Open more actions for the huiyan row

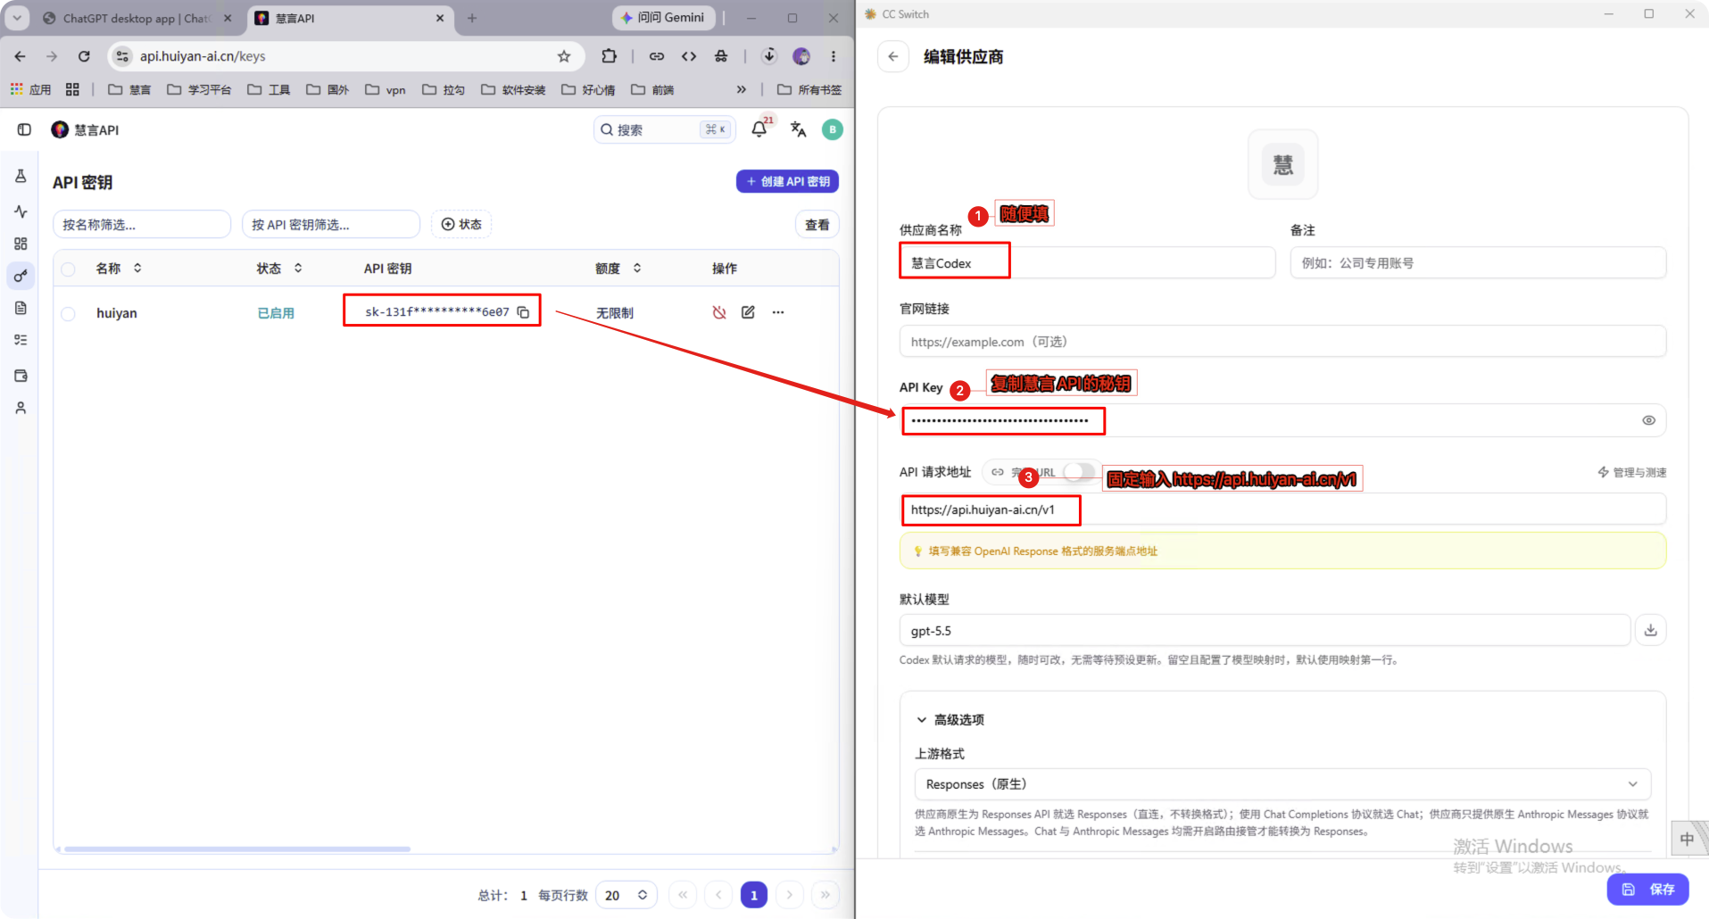coord(778,312)
